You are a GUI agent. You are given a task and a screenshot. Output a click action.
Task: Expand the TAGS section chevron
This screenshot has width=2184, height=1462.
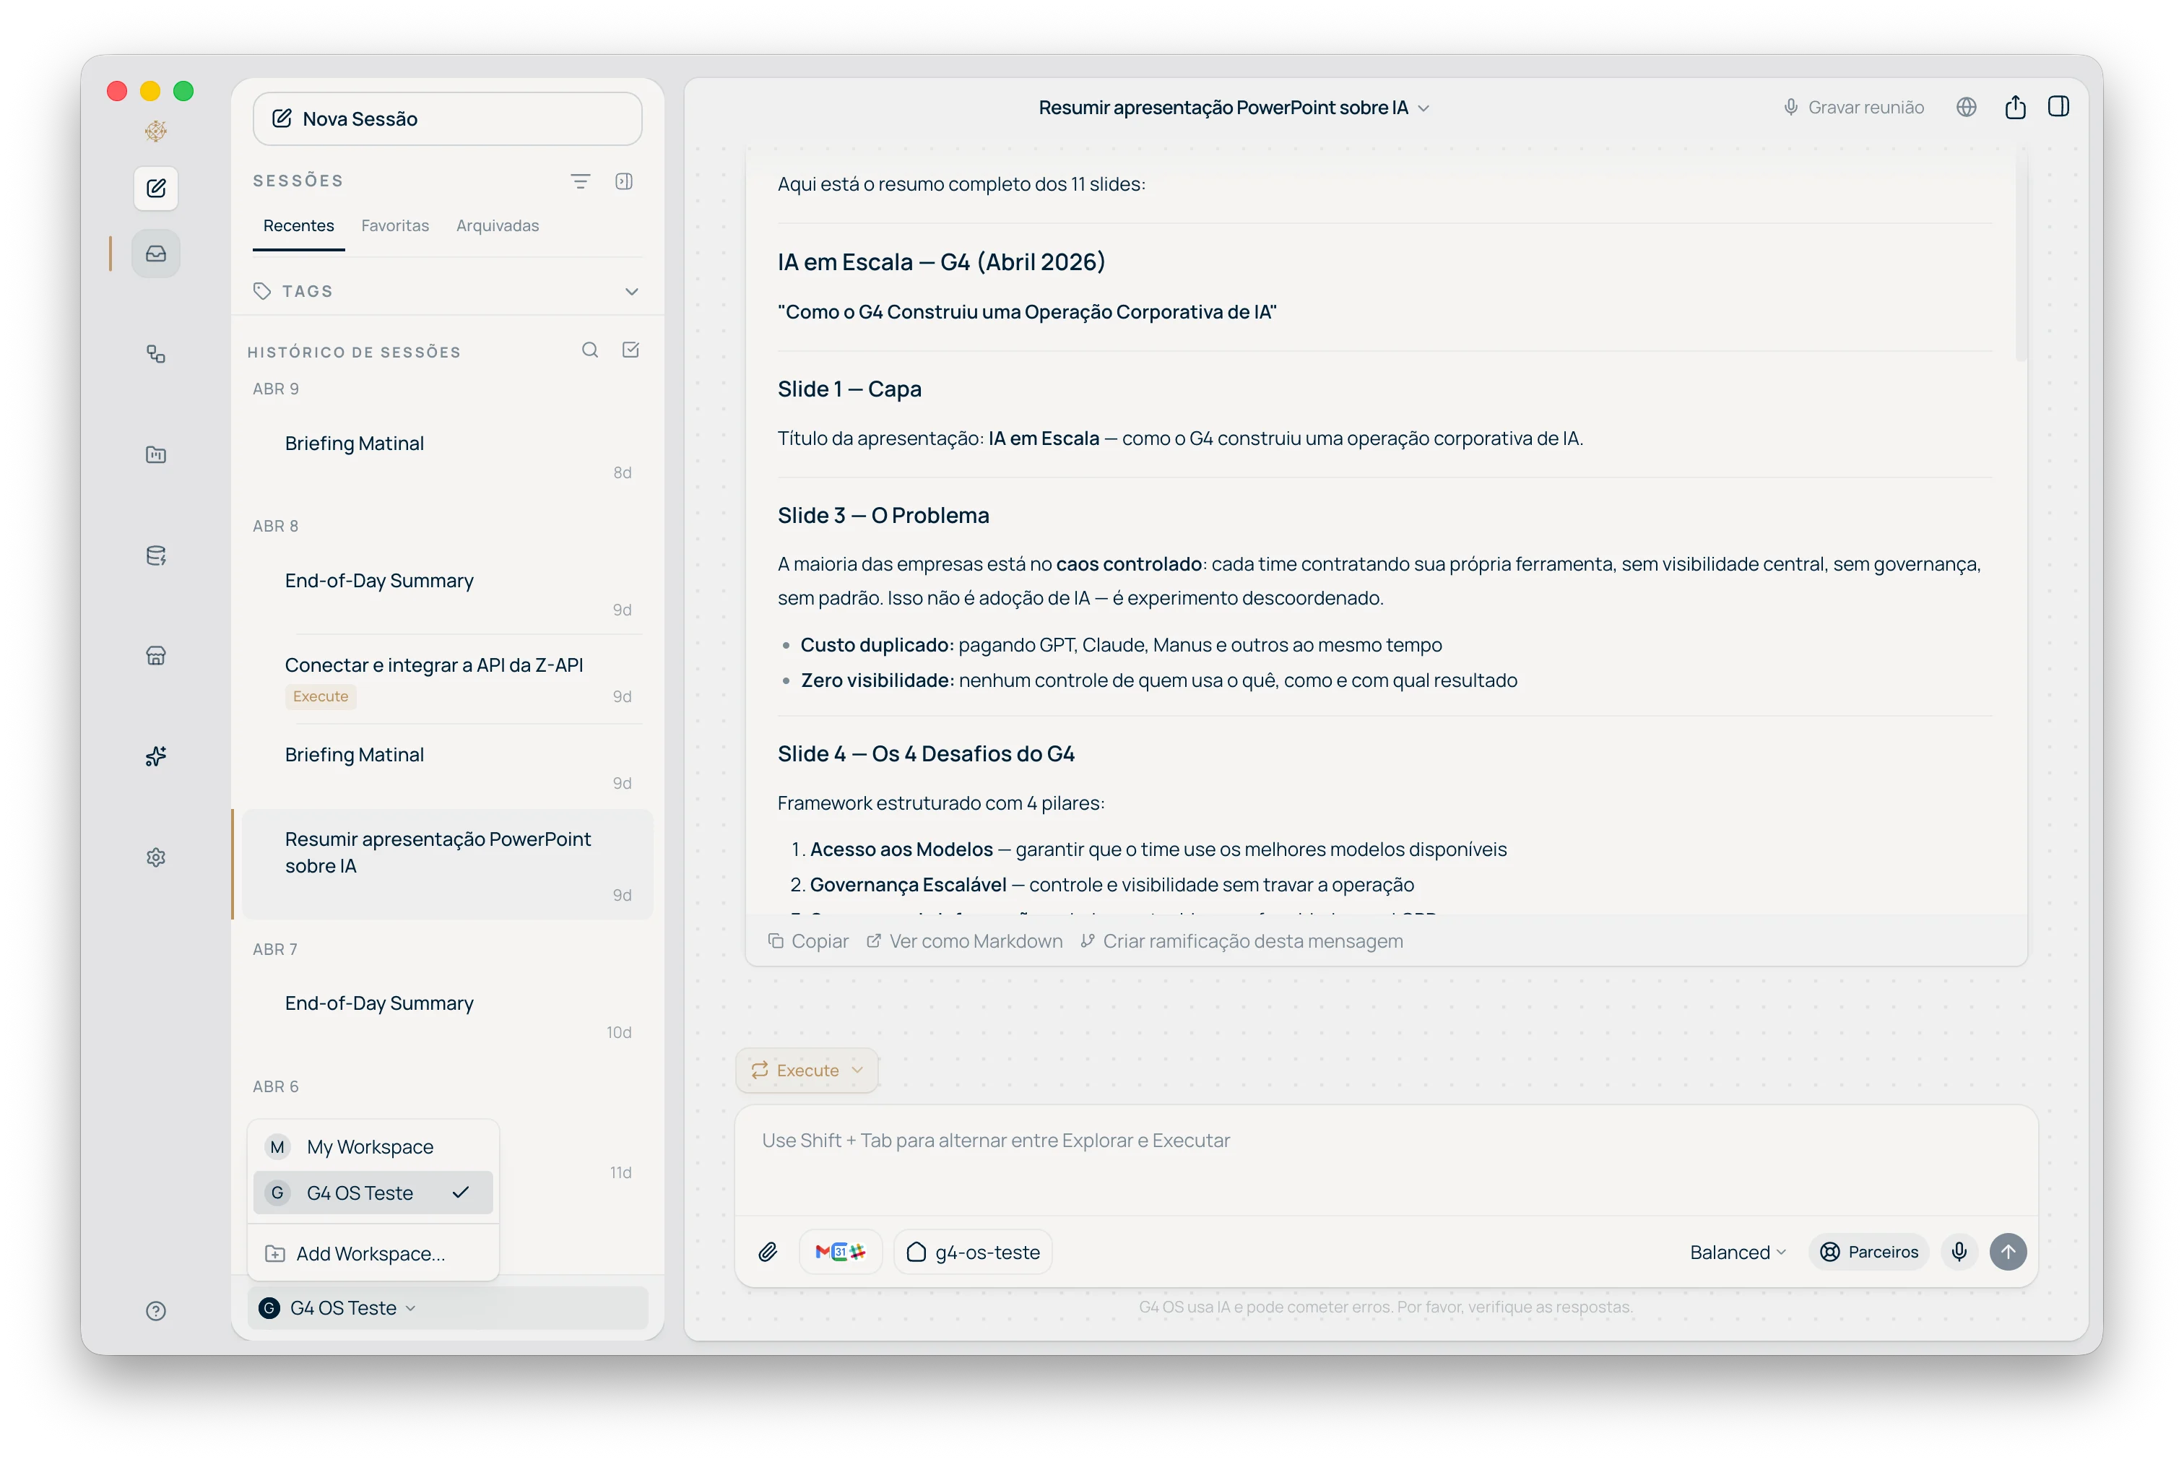[632, 291]
